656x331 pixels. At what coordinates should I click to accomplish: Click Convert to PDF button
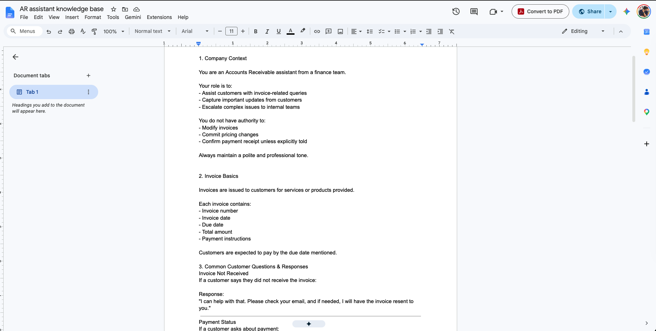point(540,11)
